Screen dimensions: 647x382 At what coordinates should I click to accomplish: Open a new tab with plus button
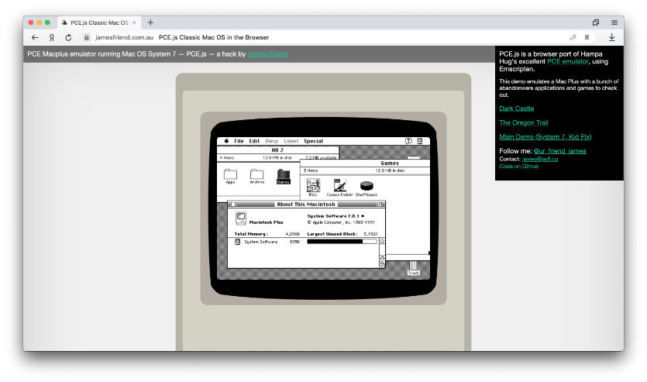(150, 22)
